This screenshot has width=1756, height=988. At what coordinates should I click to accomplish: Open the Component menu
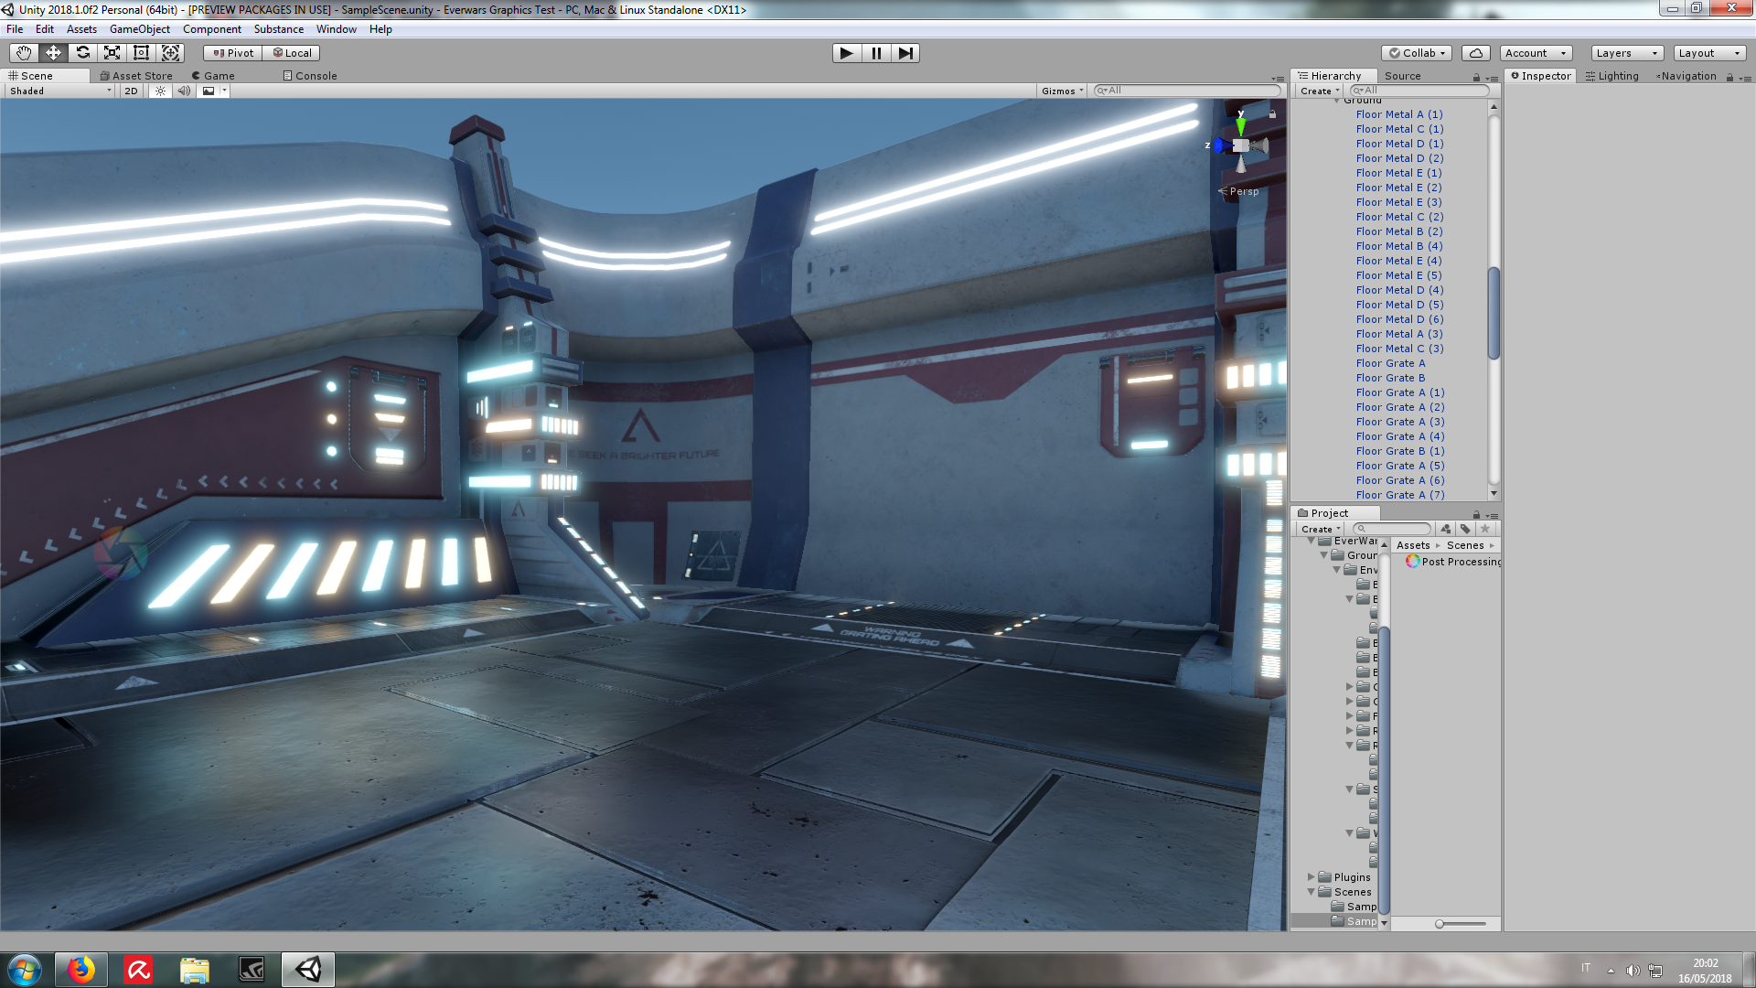[x=211, y=29]
